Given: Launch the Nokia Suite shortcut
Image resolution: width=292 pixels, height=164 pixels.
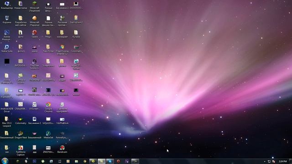Looking at the screenshot, I should click(x=7, y=48).
